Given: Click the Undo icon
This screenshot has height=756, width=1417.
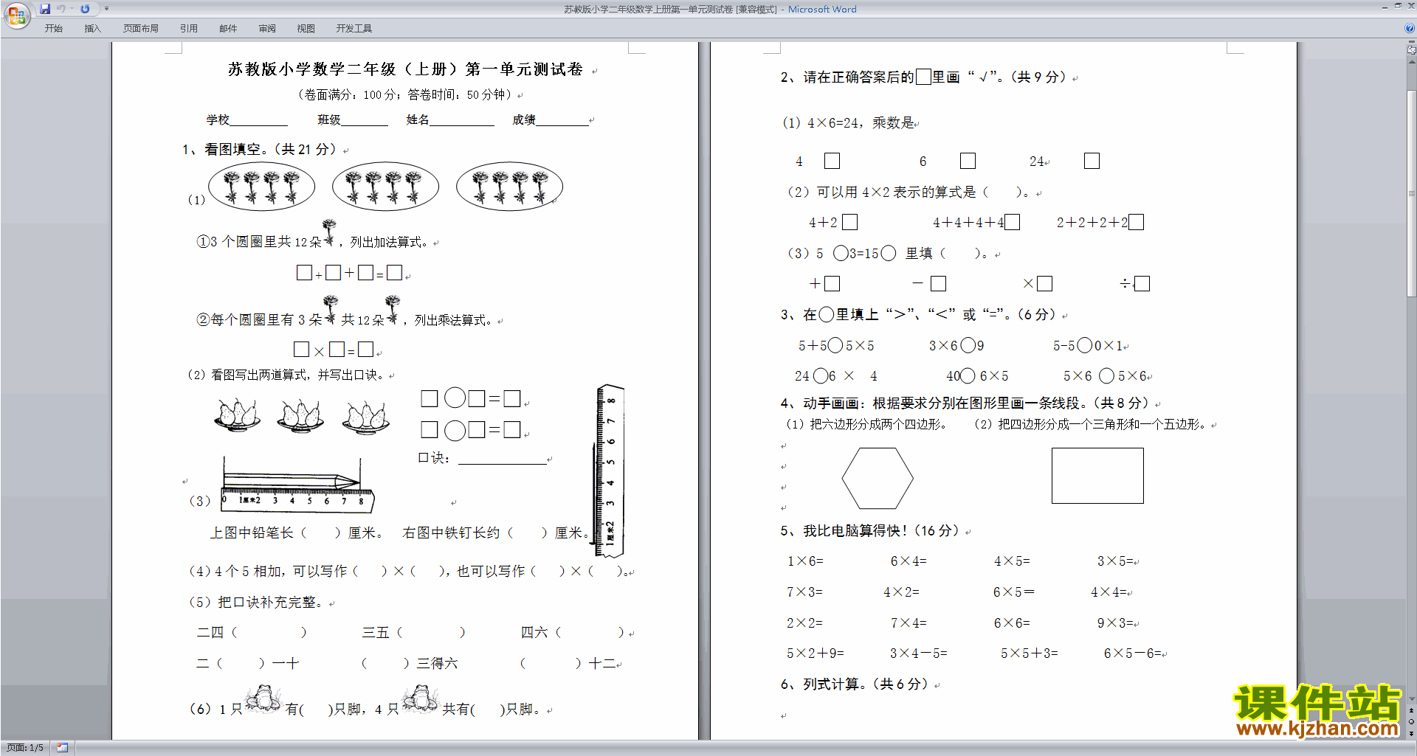Looking at the screenshot, I should (61, 9).
